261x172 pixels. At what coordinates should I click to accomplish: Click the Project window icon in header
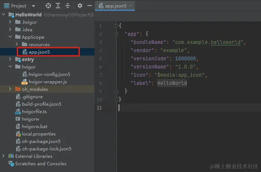point(7,6)
